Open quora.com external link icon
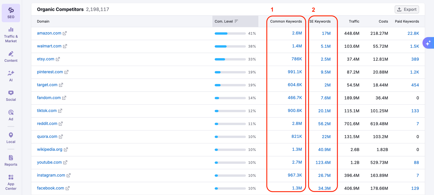The height and width of the screenshot is (195, 434). (61, 137)
